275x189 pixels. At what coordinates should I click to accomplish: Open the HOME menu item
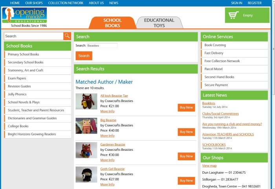[x=15, y=3]
